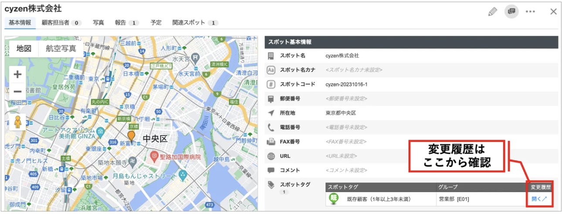Open the 報告 tab
Image resolution: width=562 pixels, height=214 pixels.
pos(127,23)
